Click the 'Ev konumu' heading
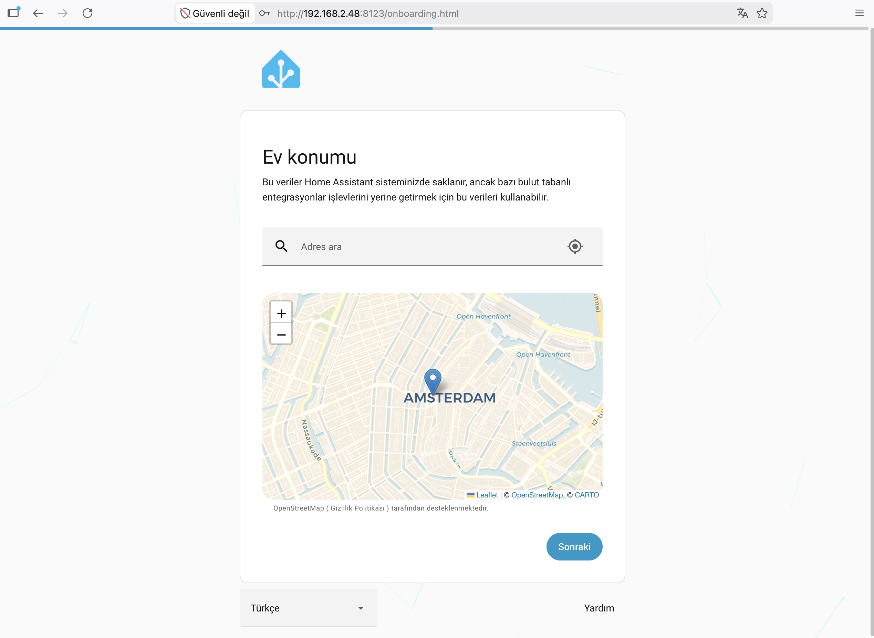874x638 pixels. point(309,157)
